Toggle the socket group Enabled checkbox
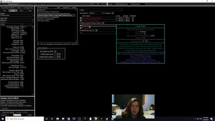 tap(113, 13)
